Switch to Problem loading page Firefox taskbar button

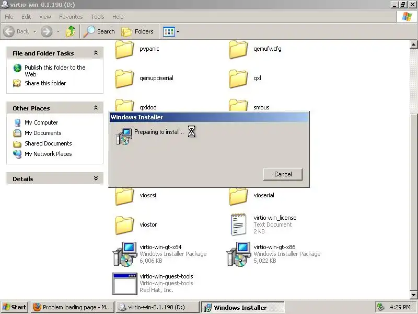(73, 307)
